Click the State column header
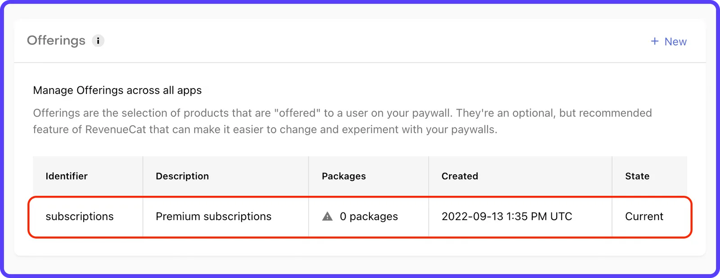The image size is (720, 278). [x=637, y=176]
